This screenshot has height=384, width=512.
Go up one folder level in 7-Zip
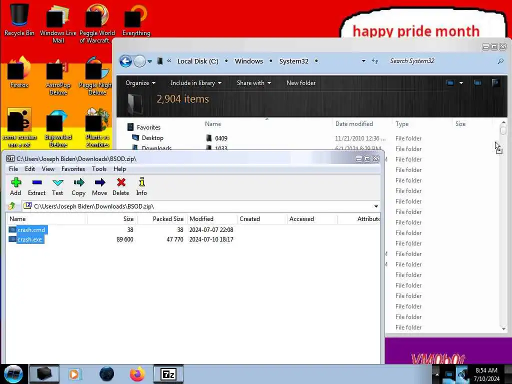[12, 206]
